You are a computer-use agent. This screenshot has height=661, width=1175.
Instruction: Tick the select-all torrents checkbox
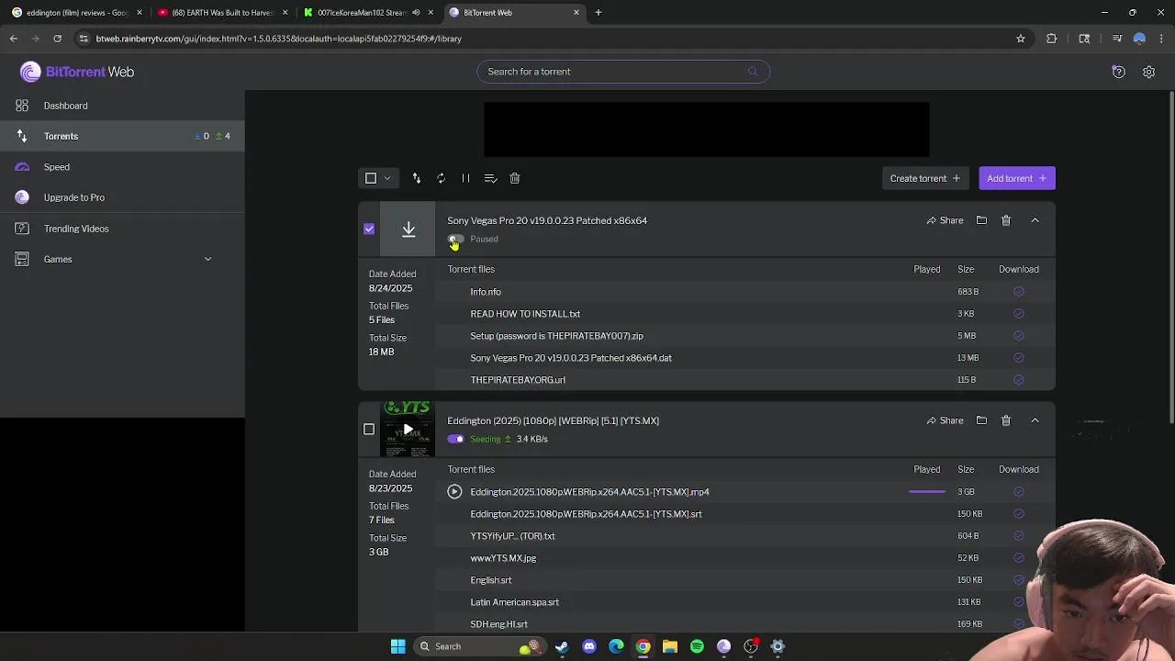point(371,178)
